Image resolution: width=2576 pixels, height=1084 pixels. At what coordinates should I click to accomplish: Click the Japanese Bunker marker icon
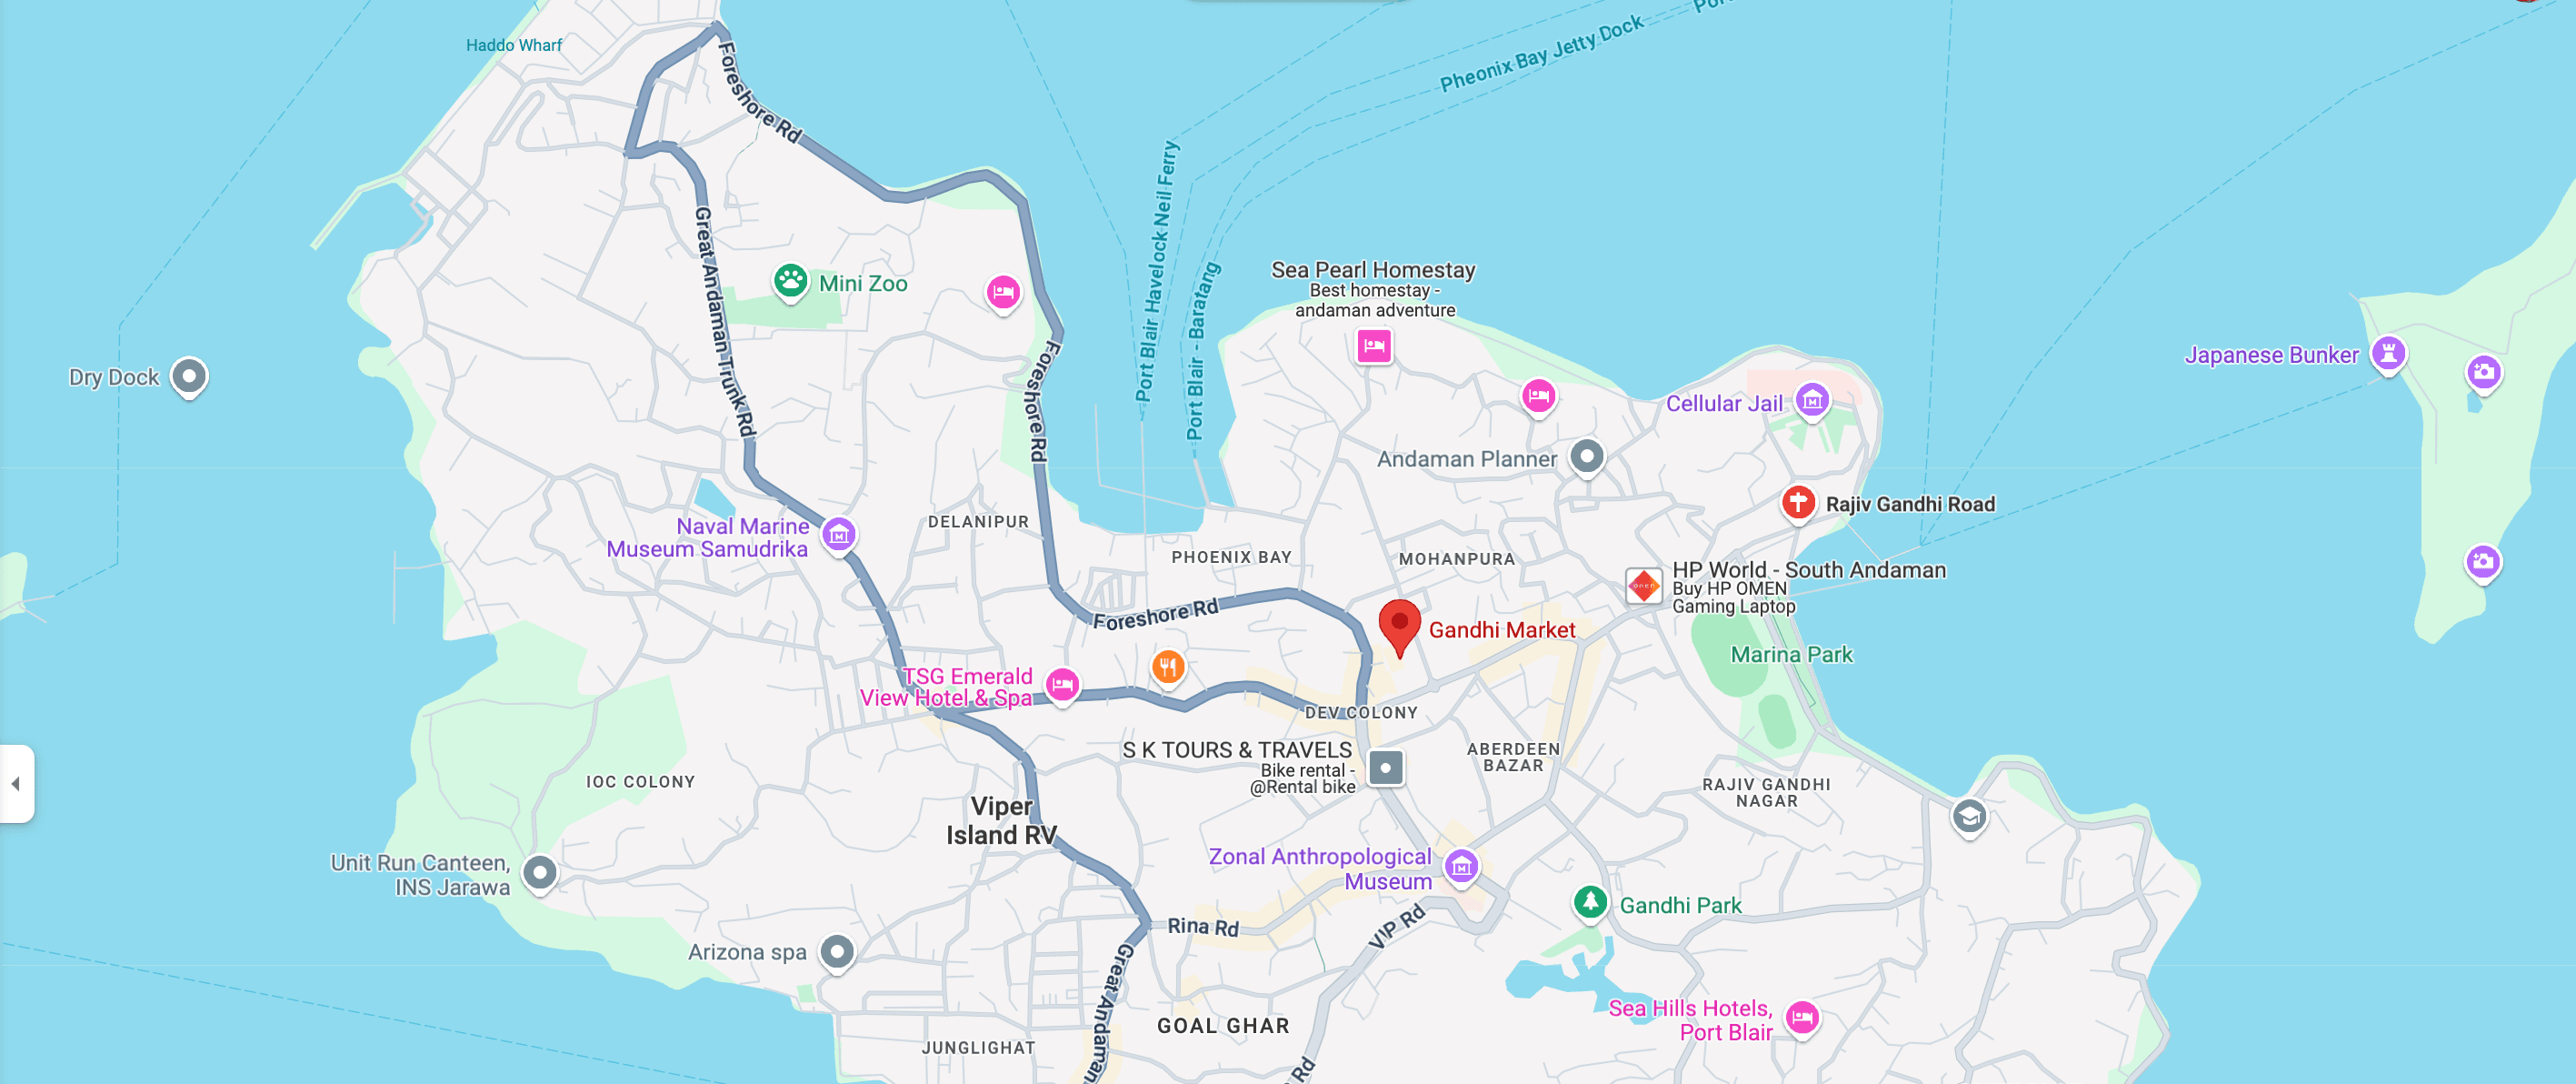(x=2388, y=355)
